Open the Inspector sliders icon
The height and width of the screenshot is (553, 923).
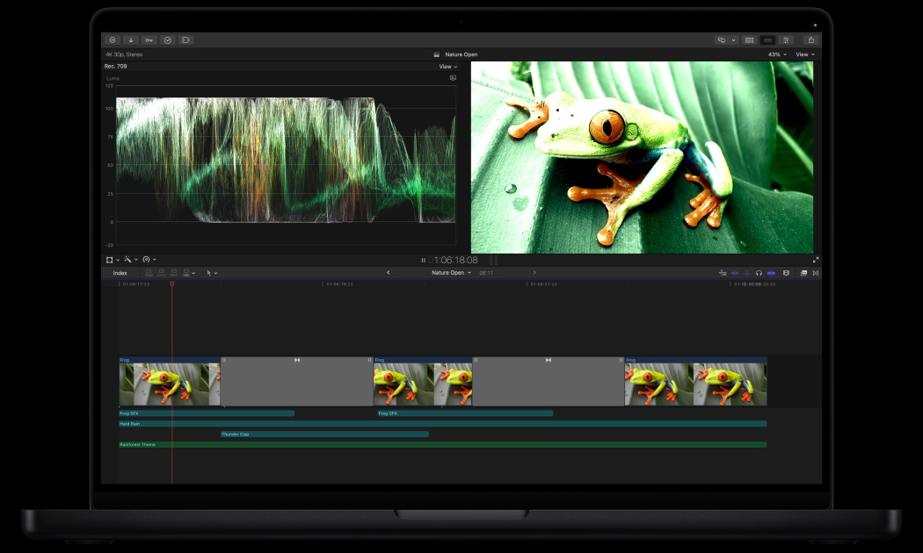[x=786, y=40]
